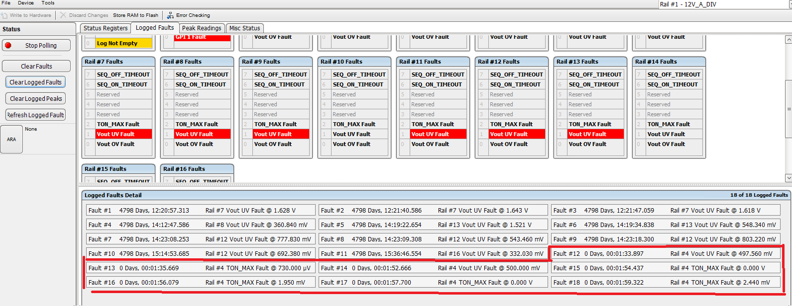Select the Fault #7 logged entry

click(201, 239)
